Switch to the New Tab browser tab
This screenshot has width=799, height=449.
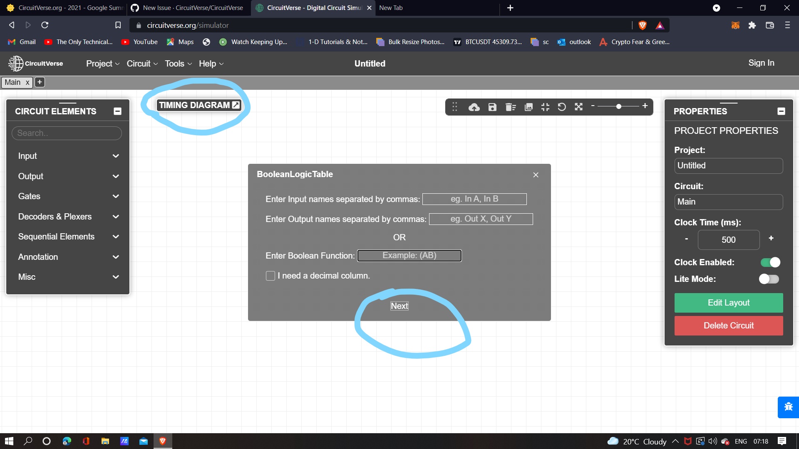[x=416, y=7]
